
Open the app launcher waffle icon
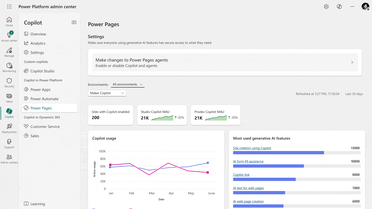[x=9, y=7]
